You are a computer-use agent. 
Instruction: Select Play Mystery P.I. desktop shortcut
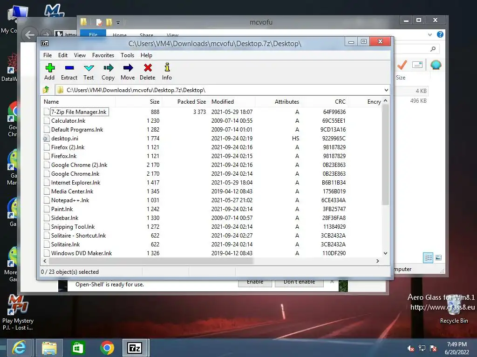(18, 313)
